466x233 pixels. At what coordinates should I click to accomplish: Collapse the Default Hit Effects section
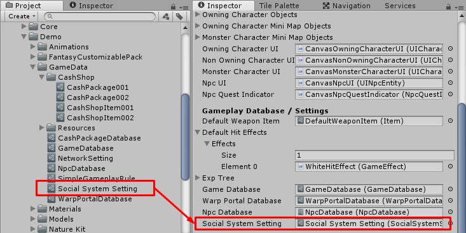pos(198,132)
